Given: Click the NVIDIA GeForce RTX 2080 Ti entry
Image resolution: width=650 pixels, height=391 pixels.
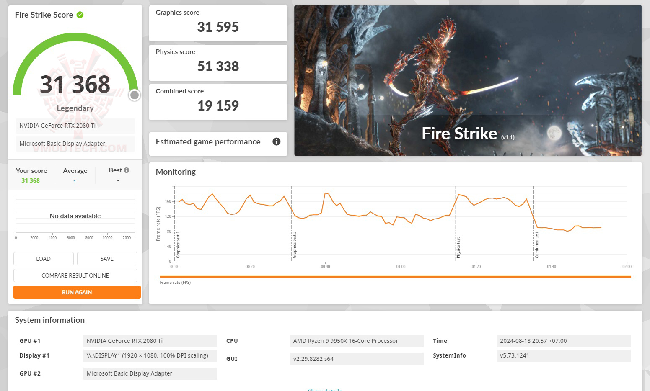Looking at the screenshot, I should (x=75, y=125).
